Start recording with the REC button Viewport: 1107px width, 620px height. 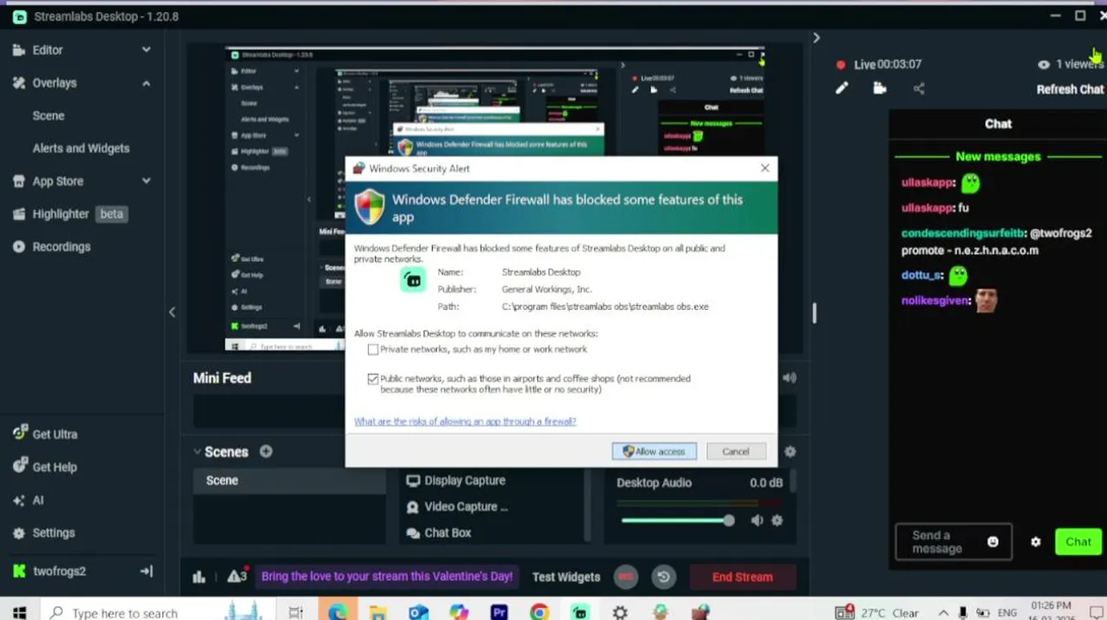[x=626, y=577]
